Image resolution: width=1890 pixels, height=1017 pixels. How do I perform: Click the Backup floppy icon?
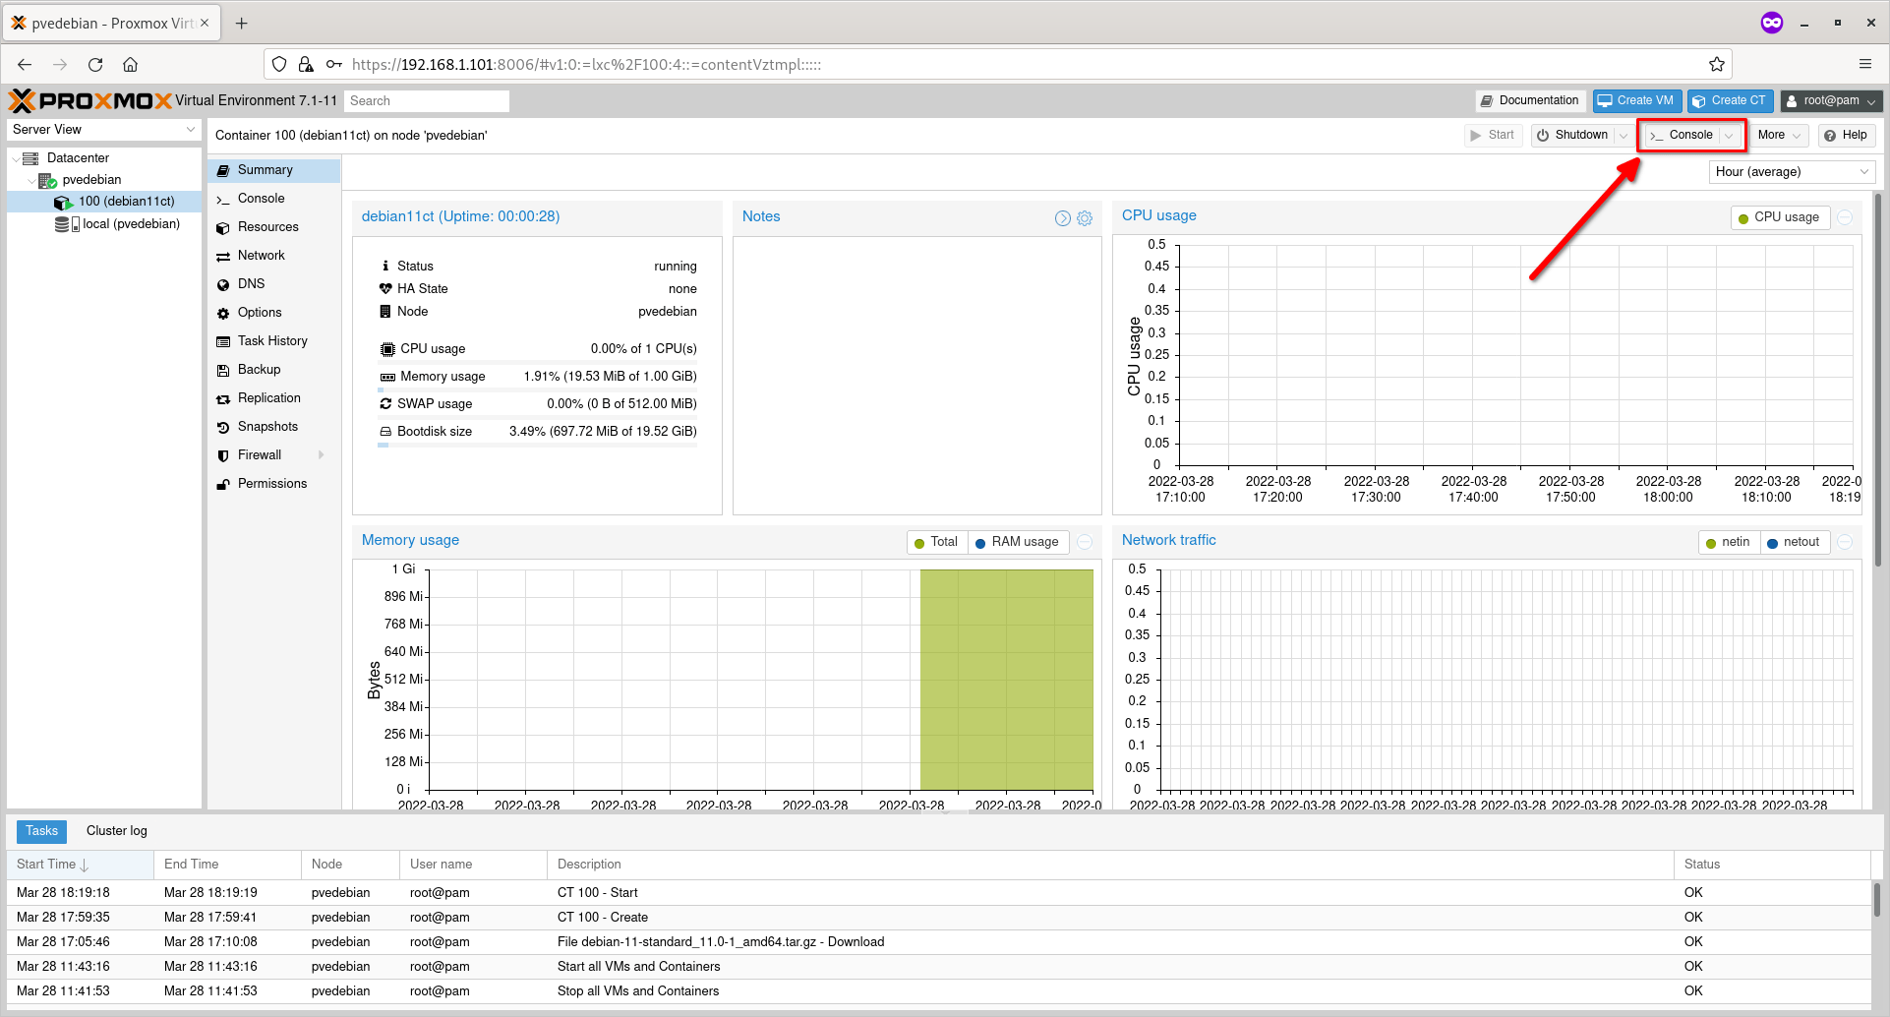(x=223, y=370)
